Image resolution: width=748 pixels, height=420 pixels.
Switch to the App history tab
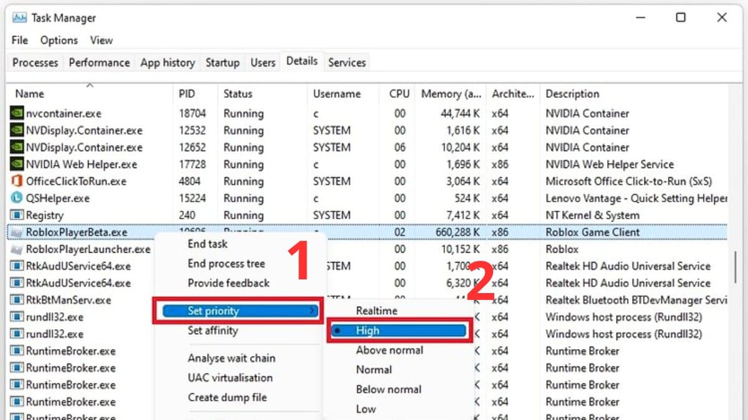pos(167,62)
